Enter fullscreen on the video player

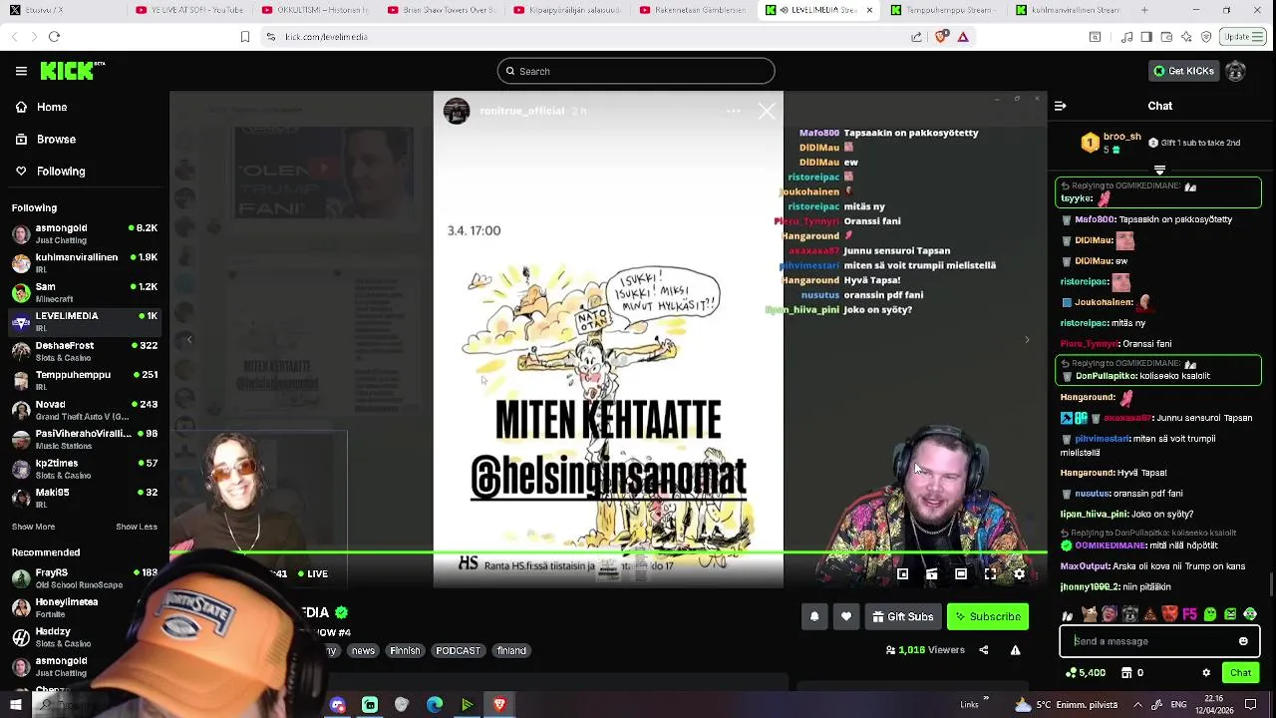pyautogui.click(x=990, y=573)
